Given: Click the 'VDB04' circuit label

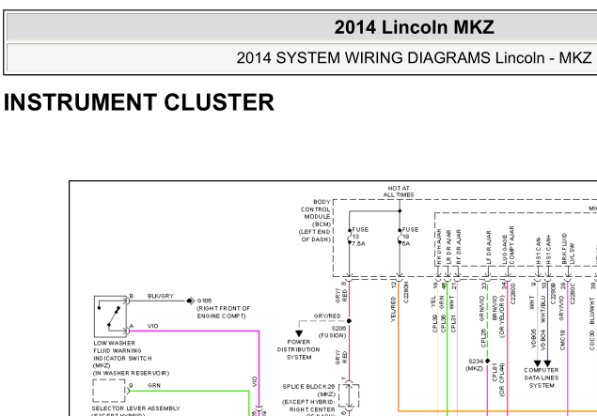Looking at the screenshot, I should (542, 340).
